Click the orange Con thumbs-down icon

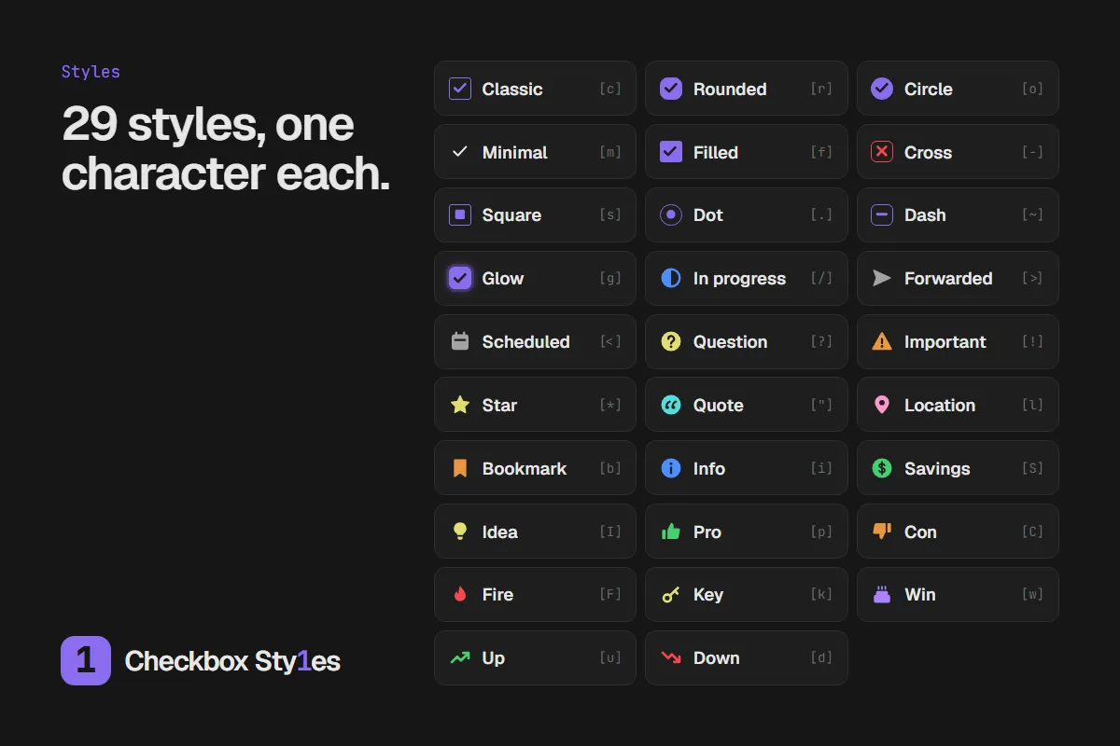882,532
